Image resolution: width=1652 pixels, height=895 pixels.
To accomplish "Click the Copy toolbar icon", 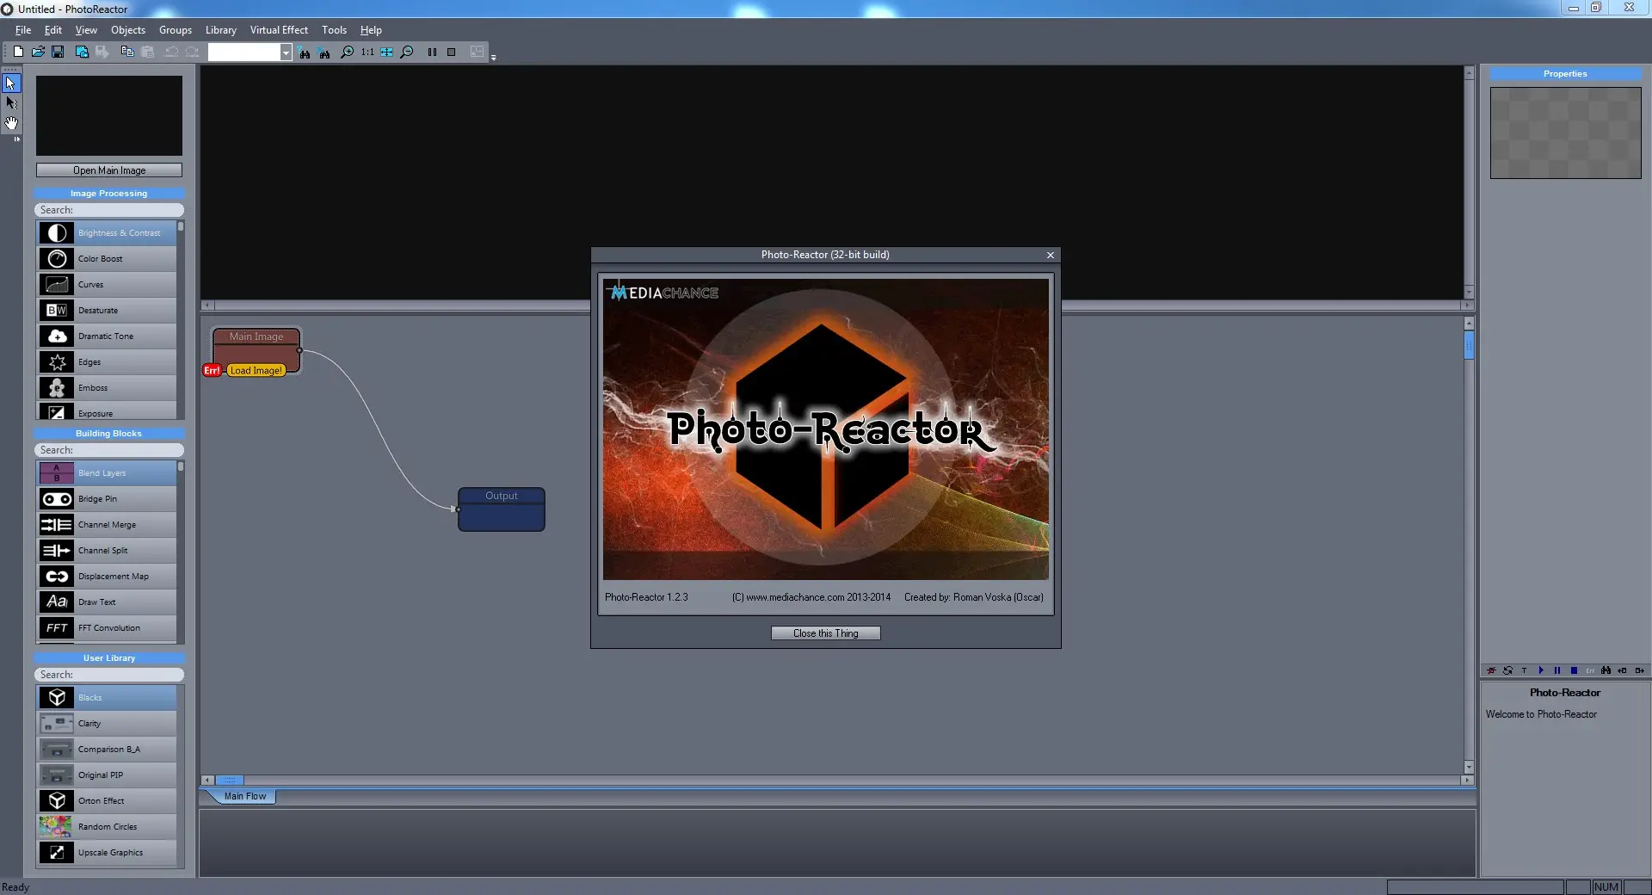I will (127, 52).
